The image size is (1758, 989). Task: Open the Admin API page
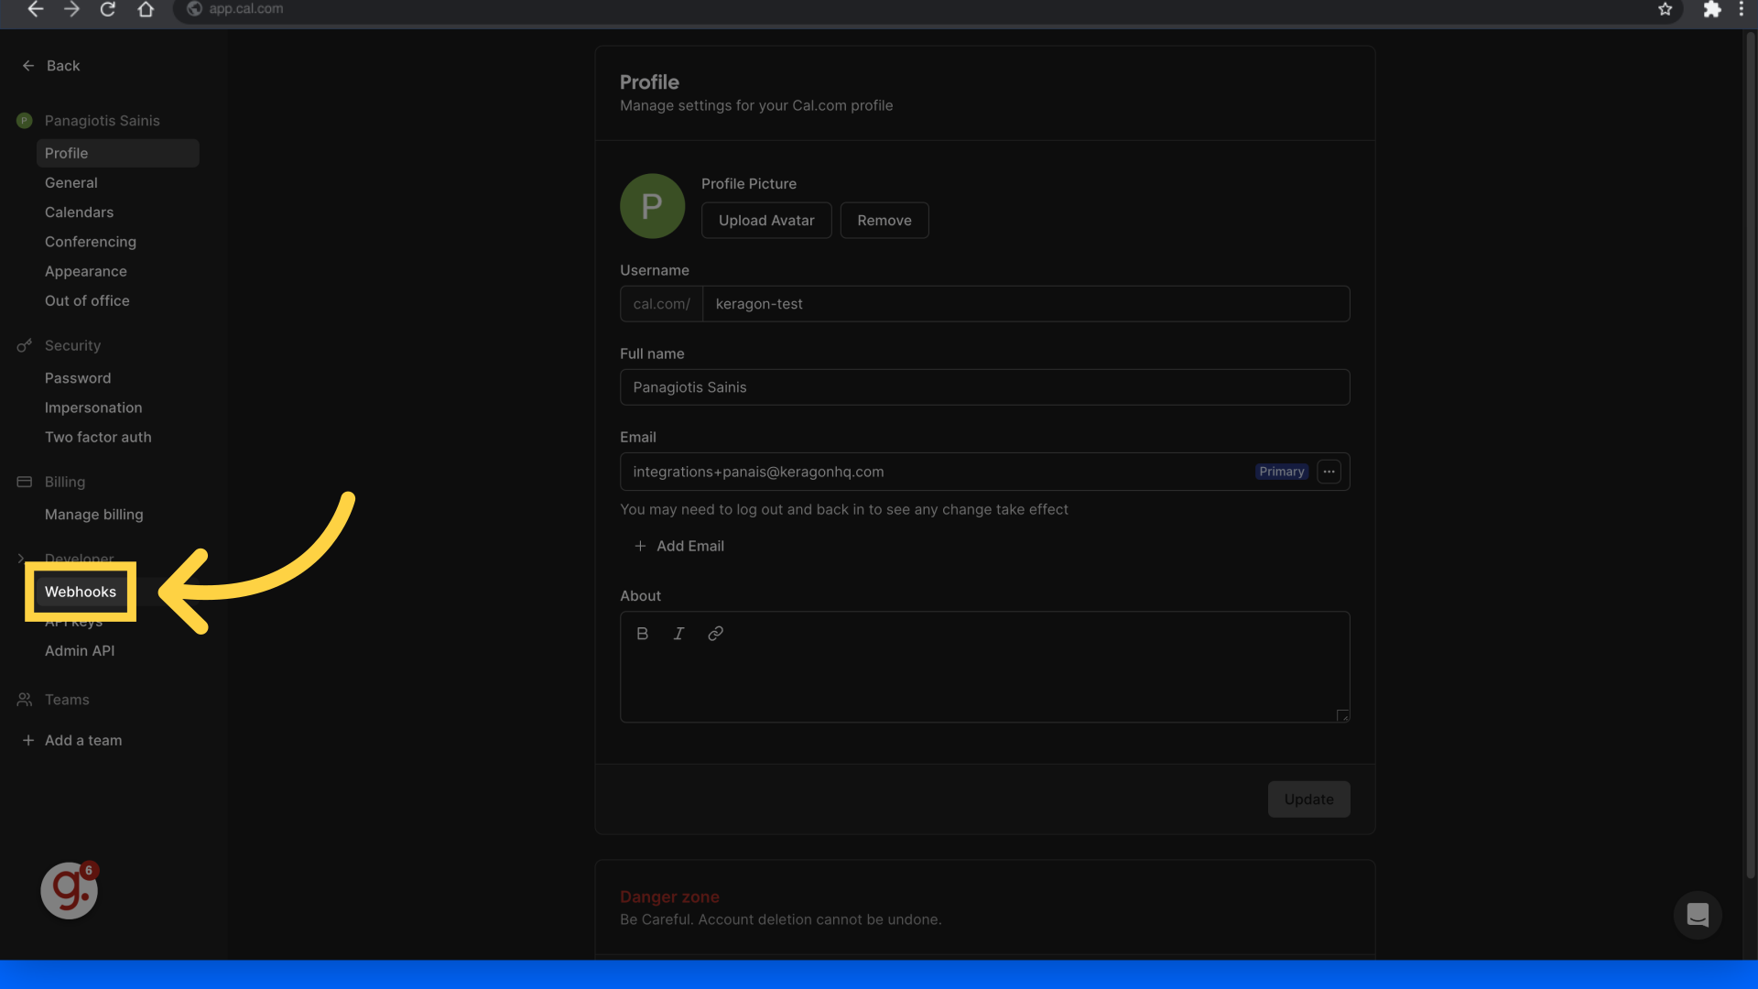point(80,651)
